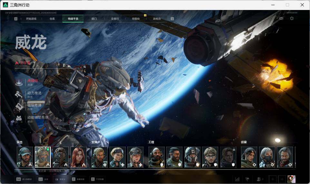
Task: Open the mail envelope icon
Action: pos(281,18)
